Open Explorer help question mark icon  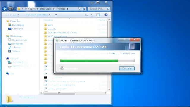point(106,15)
